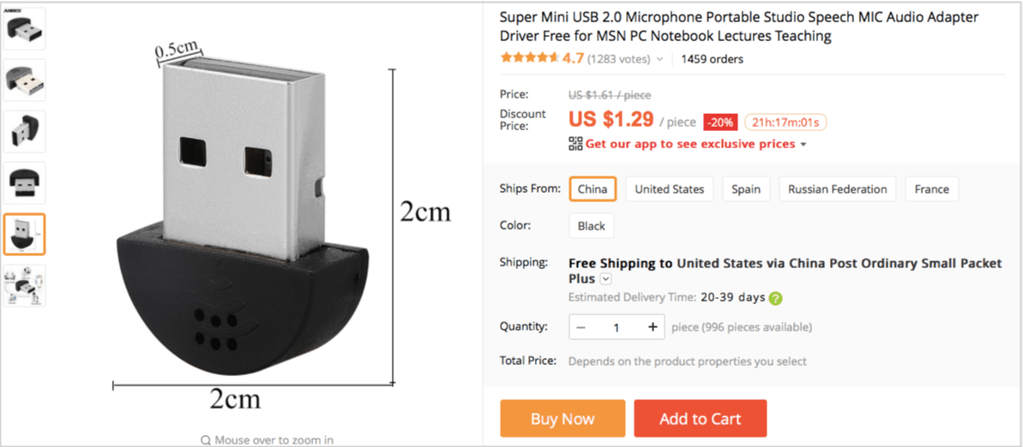Click the Add to Cart button
This screenshot has height=447, width=1023.
tap(700, 419)
